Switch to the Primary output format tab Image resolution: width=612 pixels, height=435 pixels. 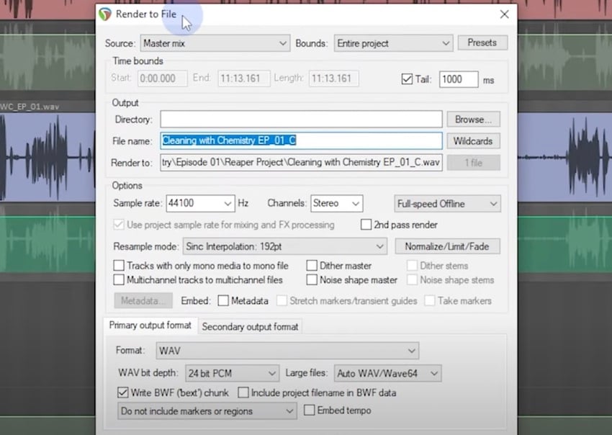(150, 326)
